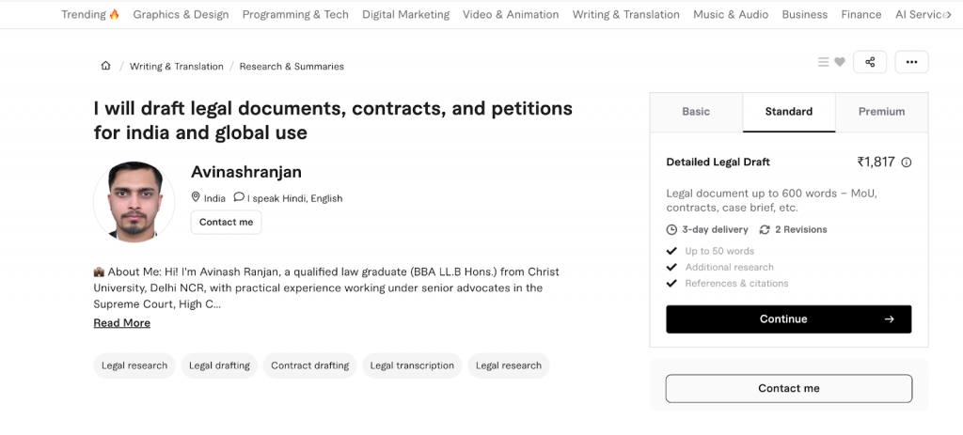Click the Trending fire icon item
The image size is (963, 435).
pos(90,14)
